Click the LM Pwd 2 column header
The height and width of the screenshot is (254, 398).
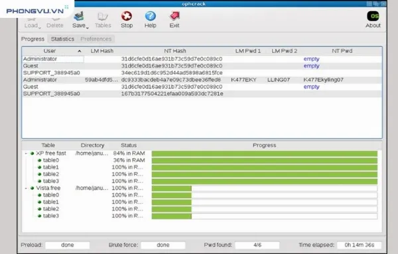[x=284, y=51]
